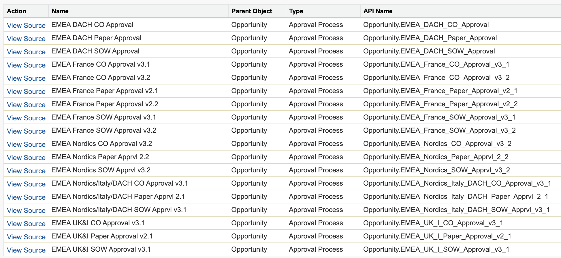
Task: Open View Source for Nordics CO Approval v3.2
Action: 26,145
